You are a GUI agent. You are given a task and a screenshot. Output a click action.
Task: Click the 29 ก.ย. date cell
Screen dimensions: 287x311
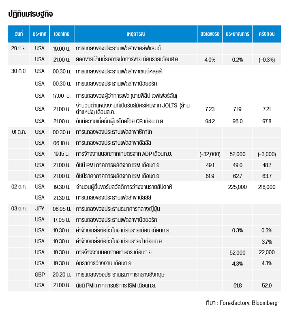19,48
